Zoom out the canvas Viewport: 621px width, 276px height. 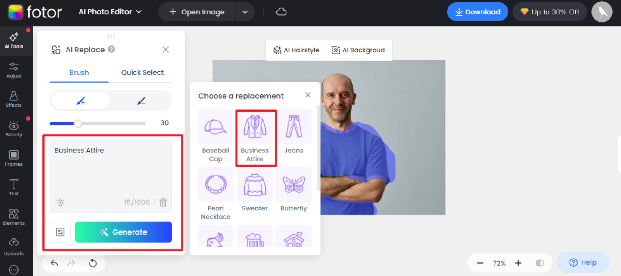point(480,263)
